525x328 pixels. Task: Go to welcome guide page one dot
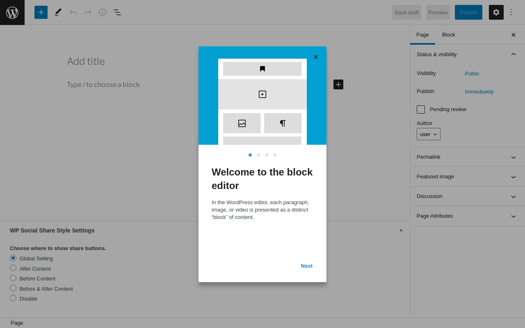[x=250, y=155]
